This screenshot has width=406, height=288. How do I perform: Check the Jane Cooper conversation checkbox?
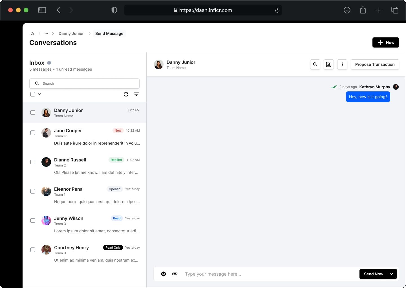coord(33,133)
